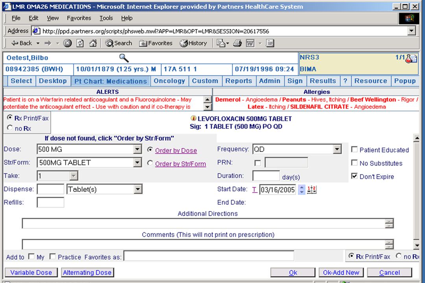The image size is (425, 283).
Task: Click the Start Date spinner arrows
Action: pyautogui.click(x=301, y=189)
